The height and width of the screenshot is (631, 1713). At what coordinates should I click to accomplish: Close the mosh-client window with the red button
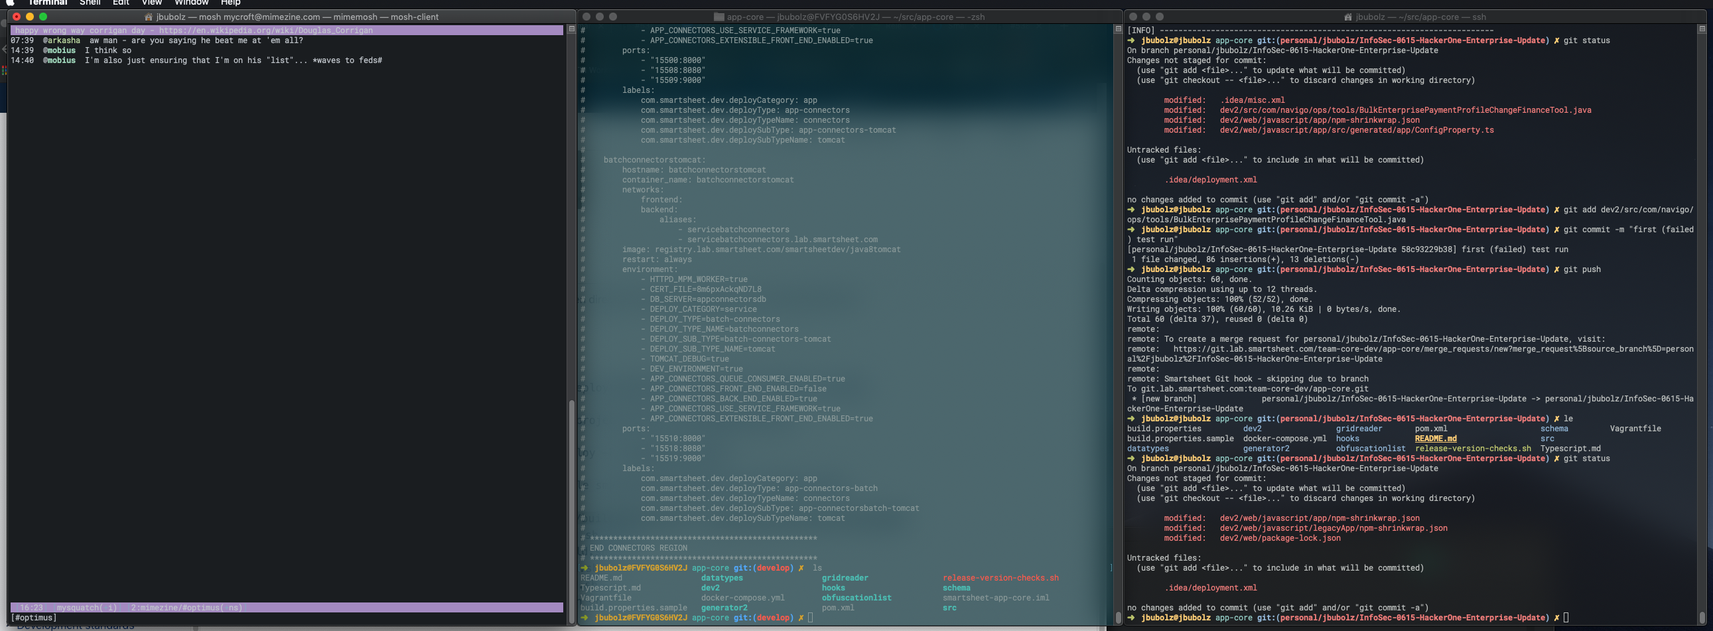click(x=17, y=17)
